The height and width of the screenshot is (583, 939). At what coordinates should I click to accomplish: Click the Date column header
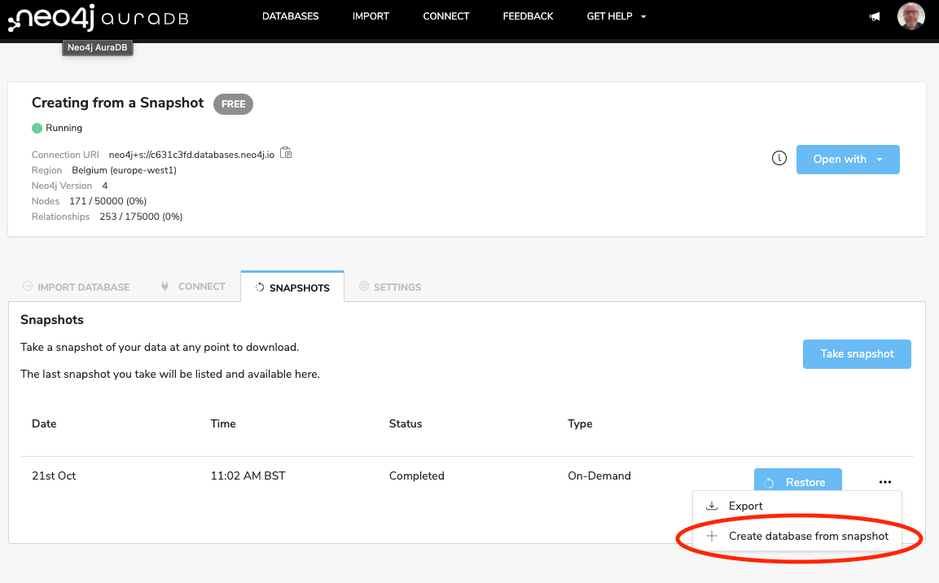(x=44, y=423)
